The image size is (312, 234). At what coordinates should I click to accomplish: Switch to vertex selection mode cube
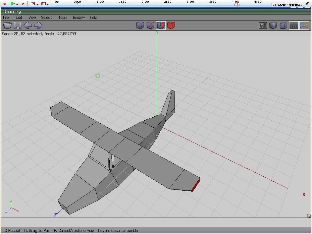(140, 26)
